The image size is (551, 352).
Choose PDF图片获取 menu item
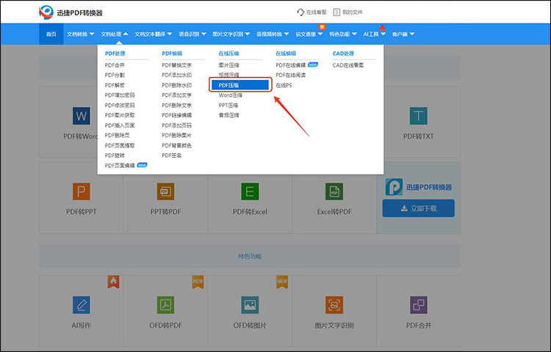[x=120, y=115]
